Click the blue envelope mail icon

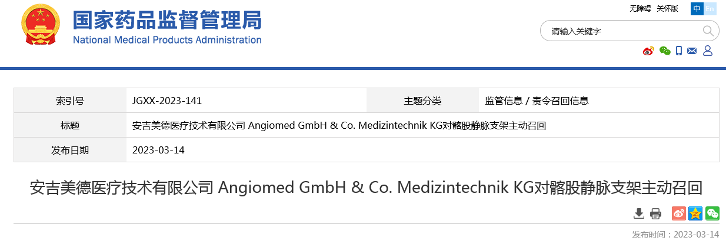[x=692, y=51]
